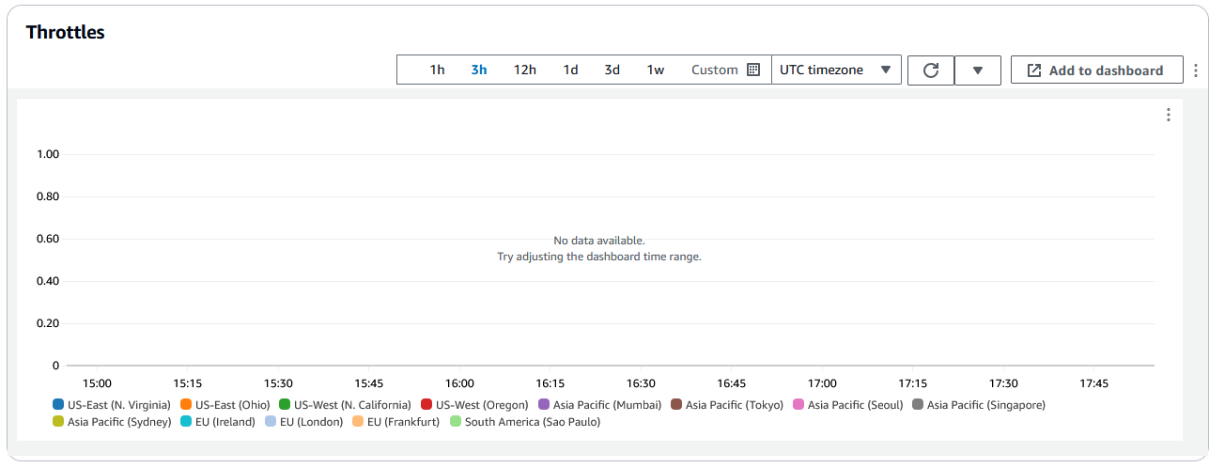This screenshot has height=468, width=1209.
Task: Click the South America (Sao Paulo) legend swatch
Action: (x=457, y=422)
